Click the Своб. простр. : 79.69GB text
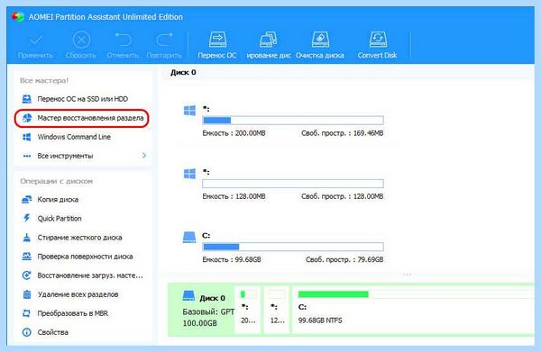The height and width of the screenshot is (352, 541). [x=344, y=259]
